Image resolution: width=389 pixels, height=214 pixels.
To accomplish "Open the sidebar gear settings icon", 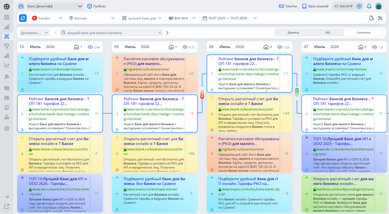I will coord(7,129).
